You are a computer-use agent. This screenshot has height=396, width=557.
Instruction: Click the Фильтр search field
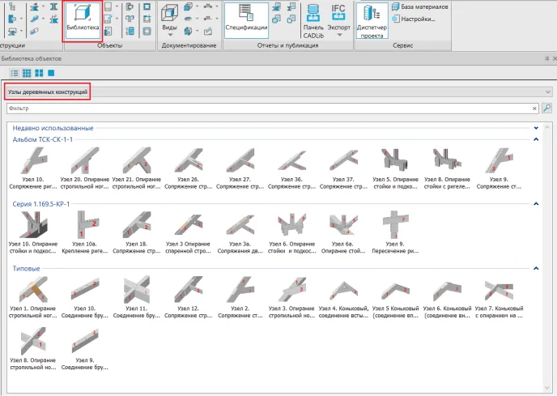tap(267, 108)
